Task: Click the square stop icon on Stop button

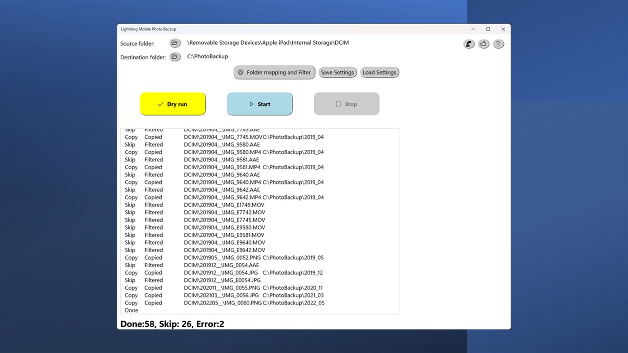Action: 339,104
